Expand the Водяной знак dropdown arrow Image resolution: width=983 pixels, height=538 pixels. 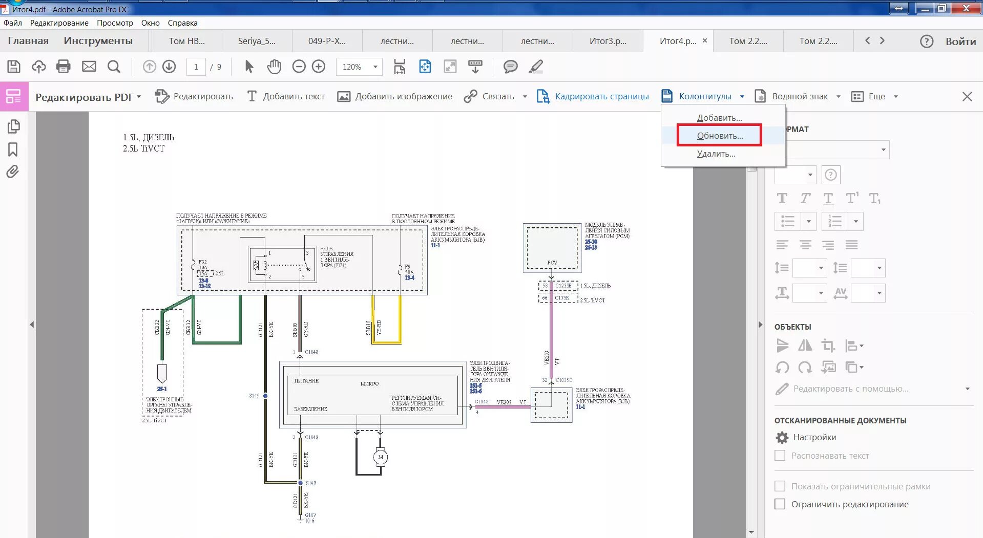point(839,96)
